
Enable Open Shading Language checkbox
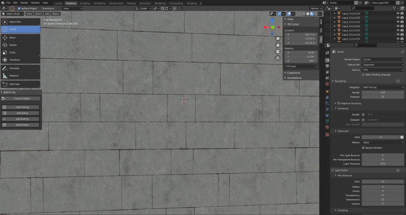click(363, 74)
